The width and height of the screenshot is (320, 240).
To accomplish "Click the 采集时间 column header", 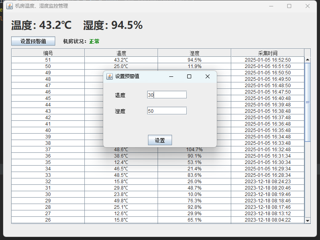I will tap(268, 53).
